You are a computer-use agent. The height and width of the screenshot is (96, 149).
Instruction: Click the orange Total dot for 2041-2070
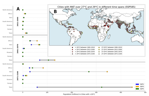tap(55, 60)
